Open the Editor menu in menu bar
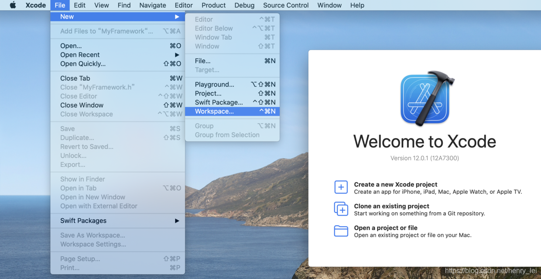Viewport: 541px width, 279px height. tap(184, 5)
